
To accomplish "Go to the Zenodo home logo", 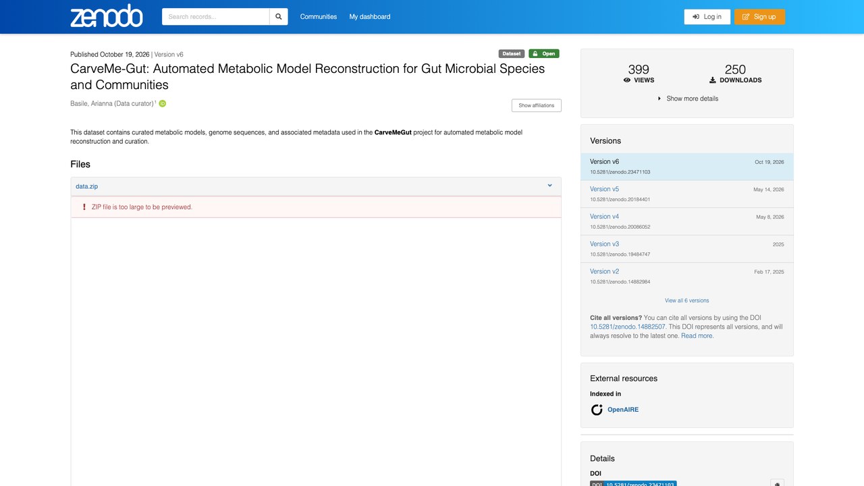I will pyautogui.click(x=107, y=16).
